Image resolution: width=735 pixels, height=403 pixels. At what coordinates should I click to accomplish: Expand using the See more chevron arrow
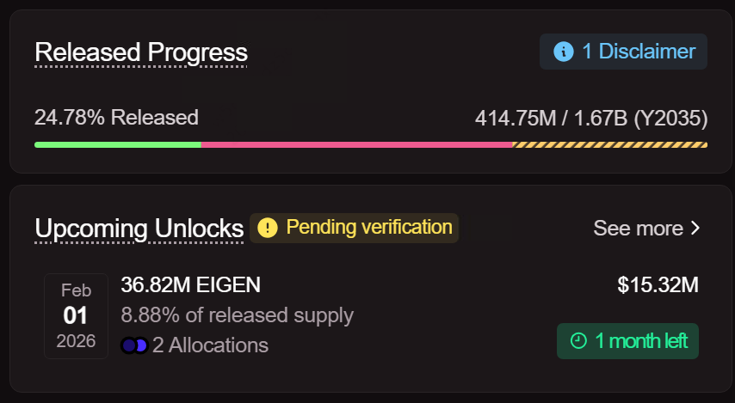pos(695,229)
